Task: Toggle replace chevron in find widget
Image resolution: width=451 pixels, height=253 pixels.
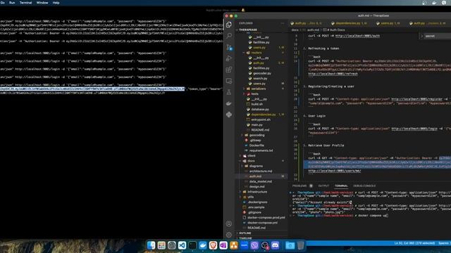Action: (421, 36)
